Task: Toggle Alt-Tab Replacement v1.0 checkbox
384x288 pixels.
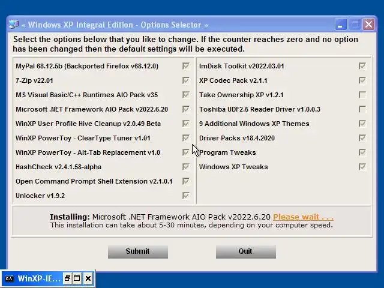Action: pyautogui.click(x=185, y=152)
